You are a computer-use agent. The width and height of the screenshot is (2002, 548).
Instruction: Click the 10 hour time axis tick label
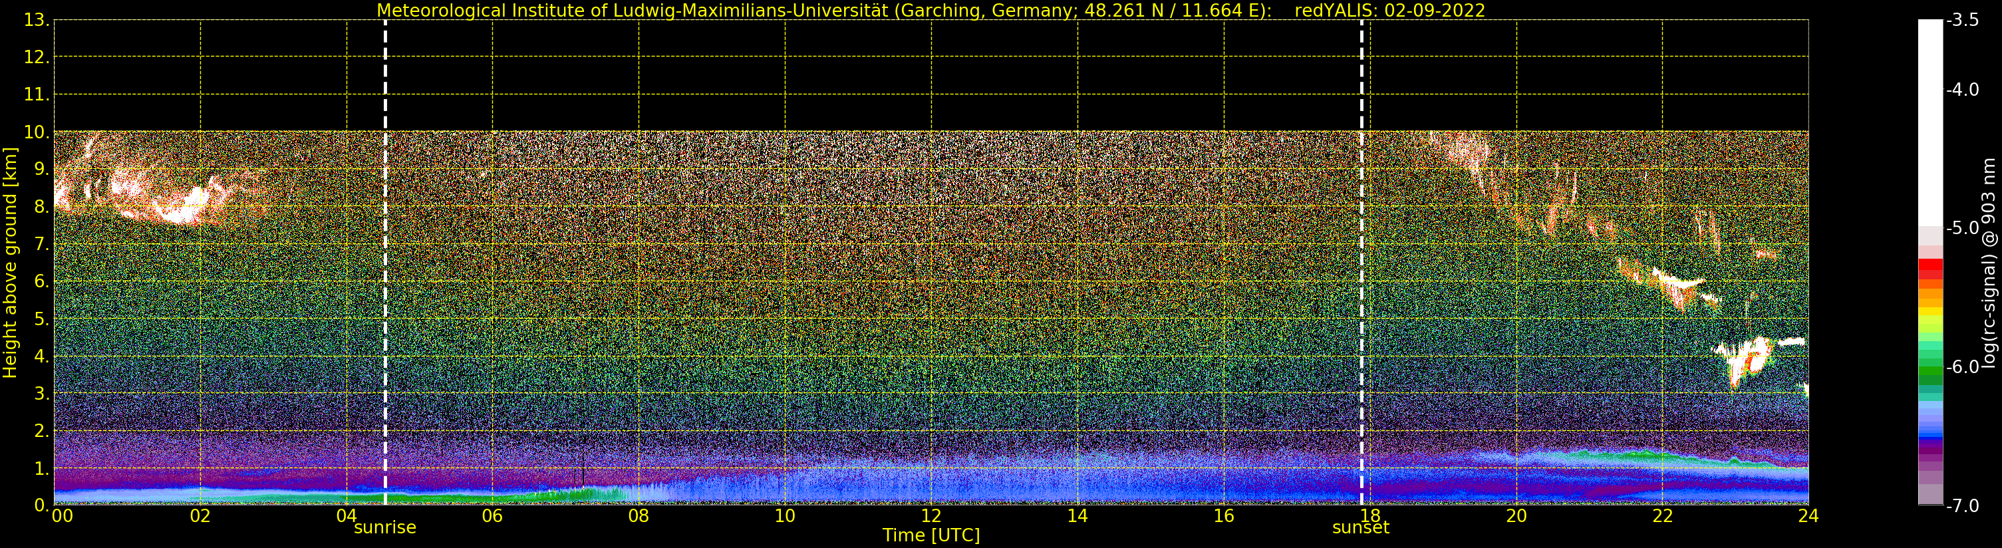[785, 516]
